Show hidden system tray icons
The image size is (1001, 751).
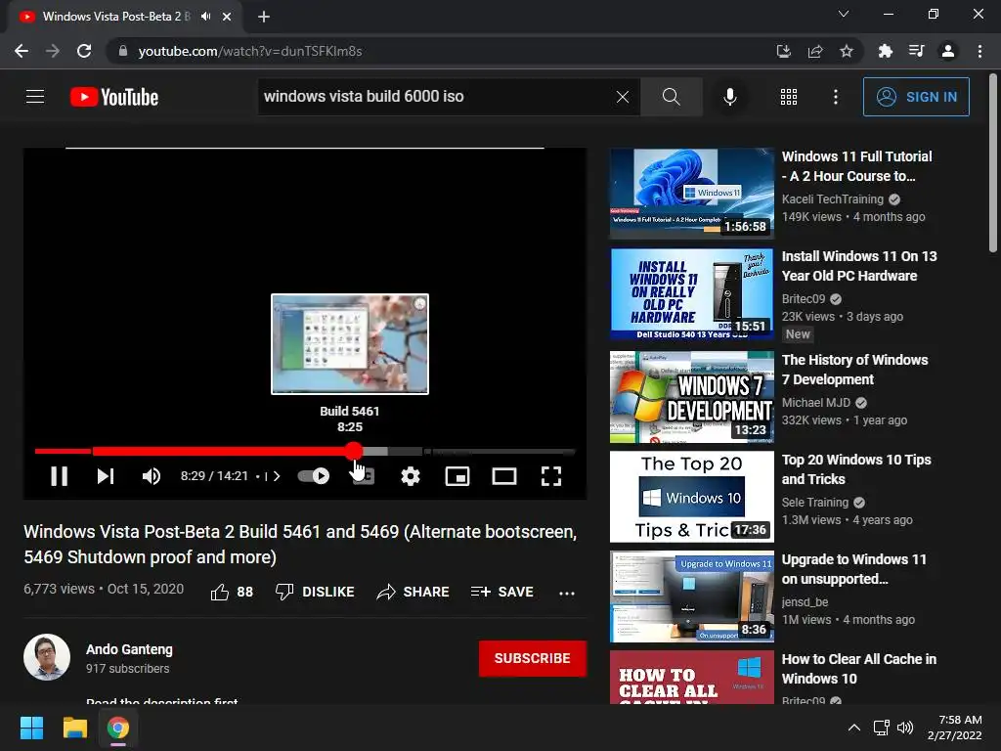[x=854, y=728]
